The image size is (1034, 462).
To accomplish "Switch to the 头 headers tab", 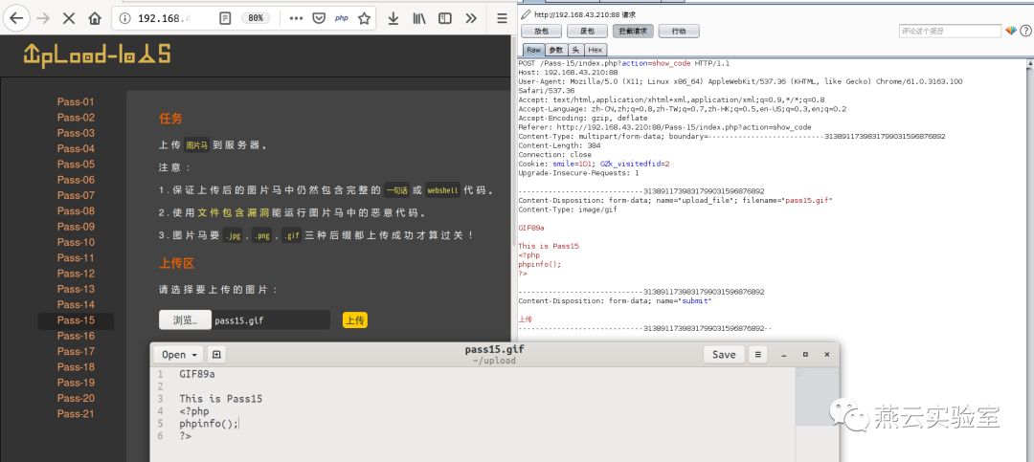I will click(x=575, y=50).
